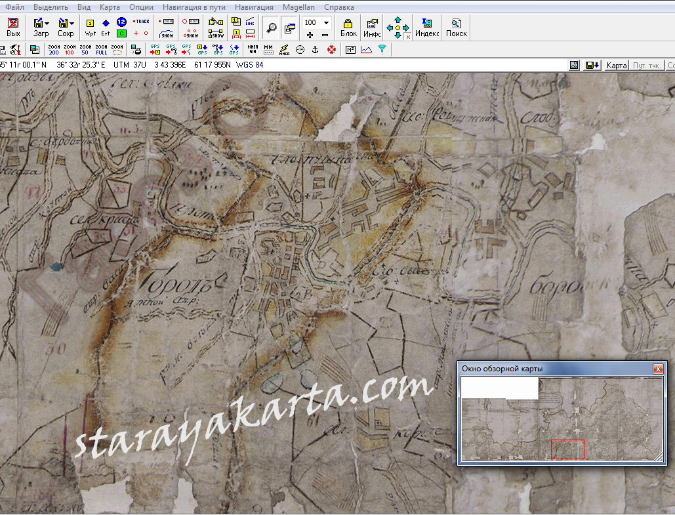Screen dimensions: 675x515
Task: Activate the magnifier zoom window tool
Action: coord(271,28)
